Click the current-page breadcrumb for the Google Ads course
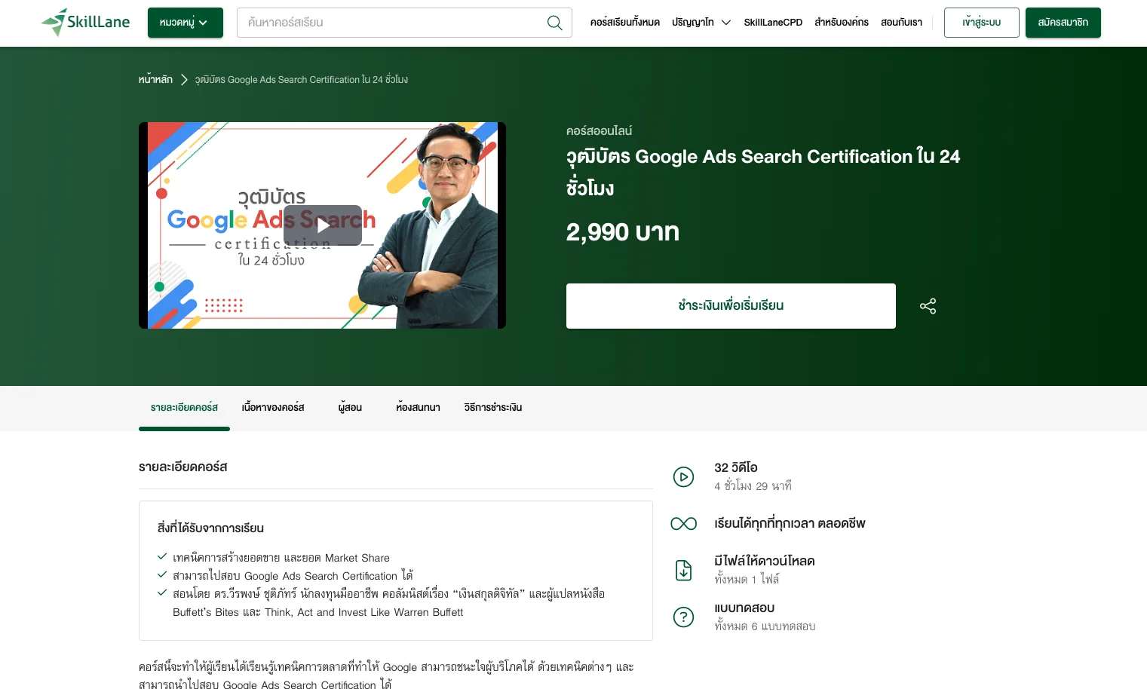1147x689 pixels. click(x=302, y=79)
